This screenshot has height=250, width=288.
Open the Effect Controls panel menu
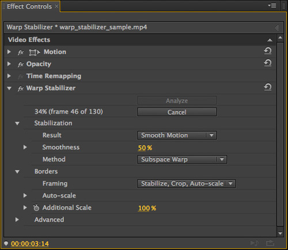tap(272, 6)
